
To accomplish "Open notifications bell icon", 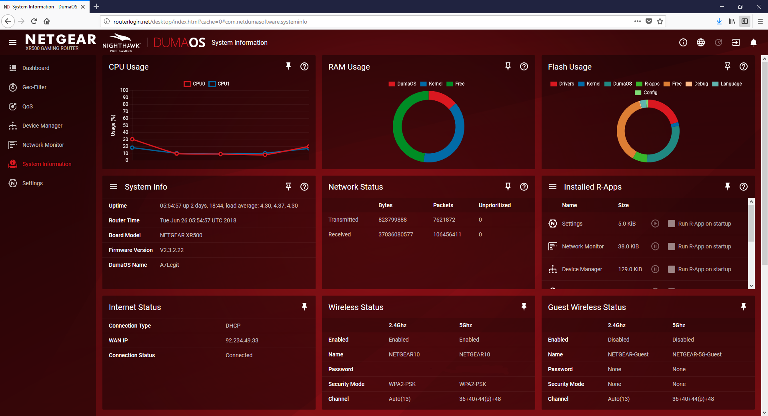I will pyautogui.click(x=754, y=42).
